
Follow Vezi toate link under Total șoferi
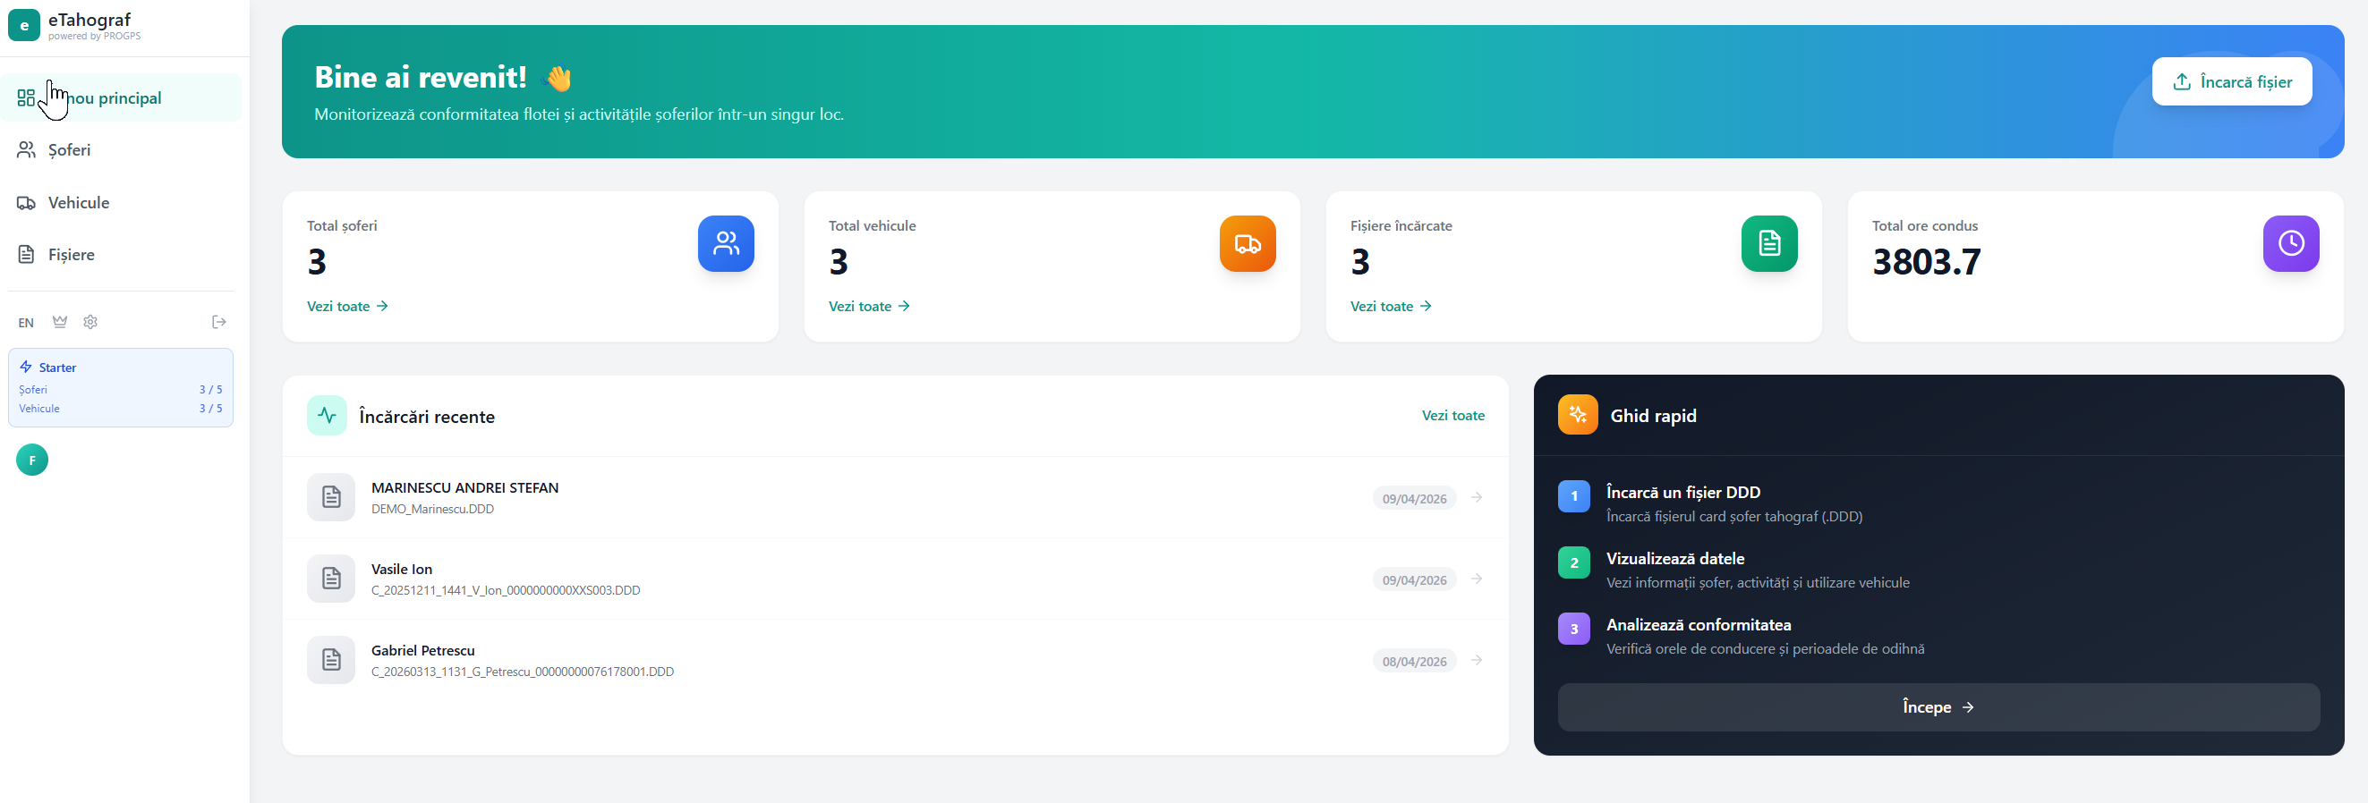click(x=346, y=306)
